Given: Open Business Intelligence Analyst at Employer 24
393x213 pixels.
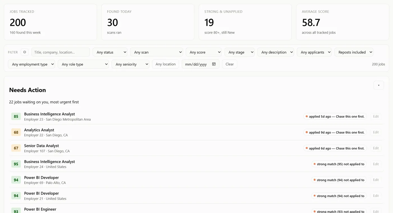Looking at the screenshot, I should tap(49, 162).
